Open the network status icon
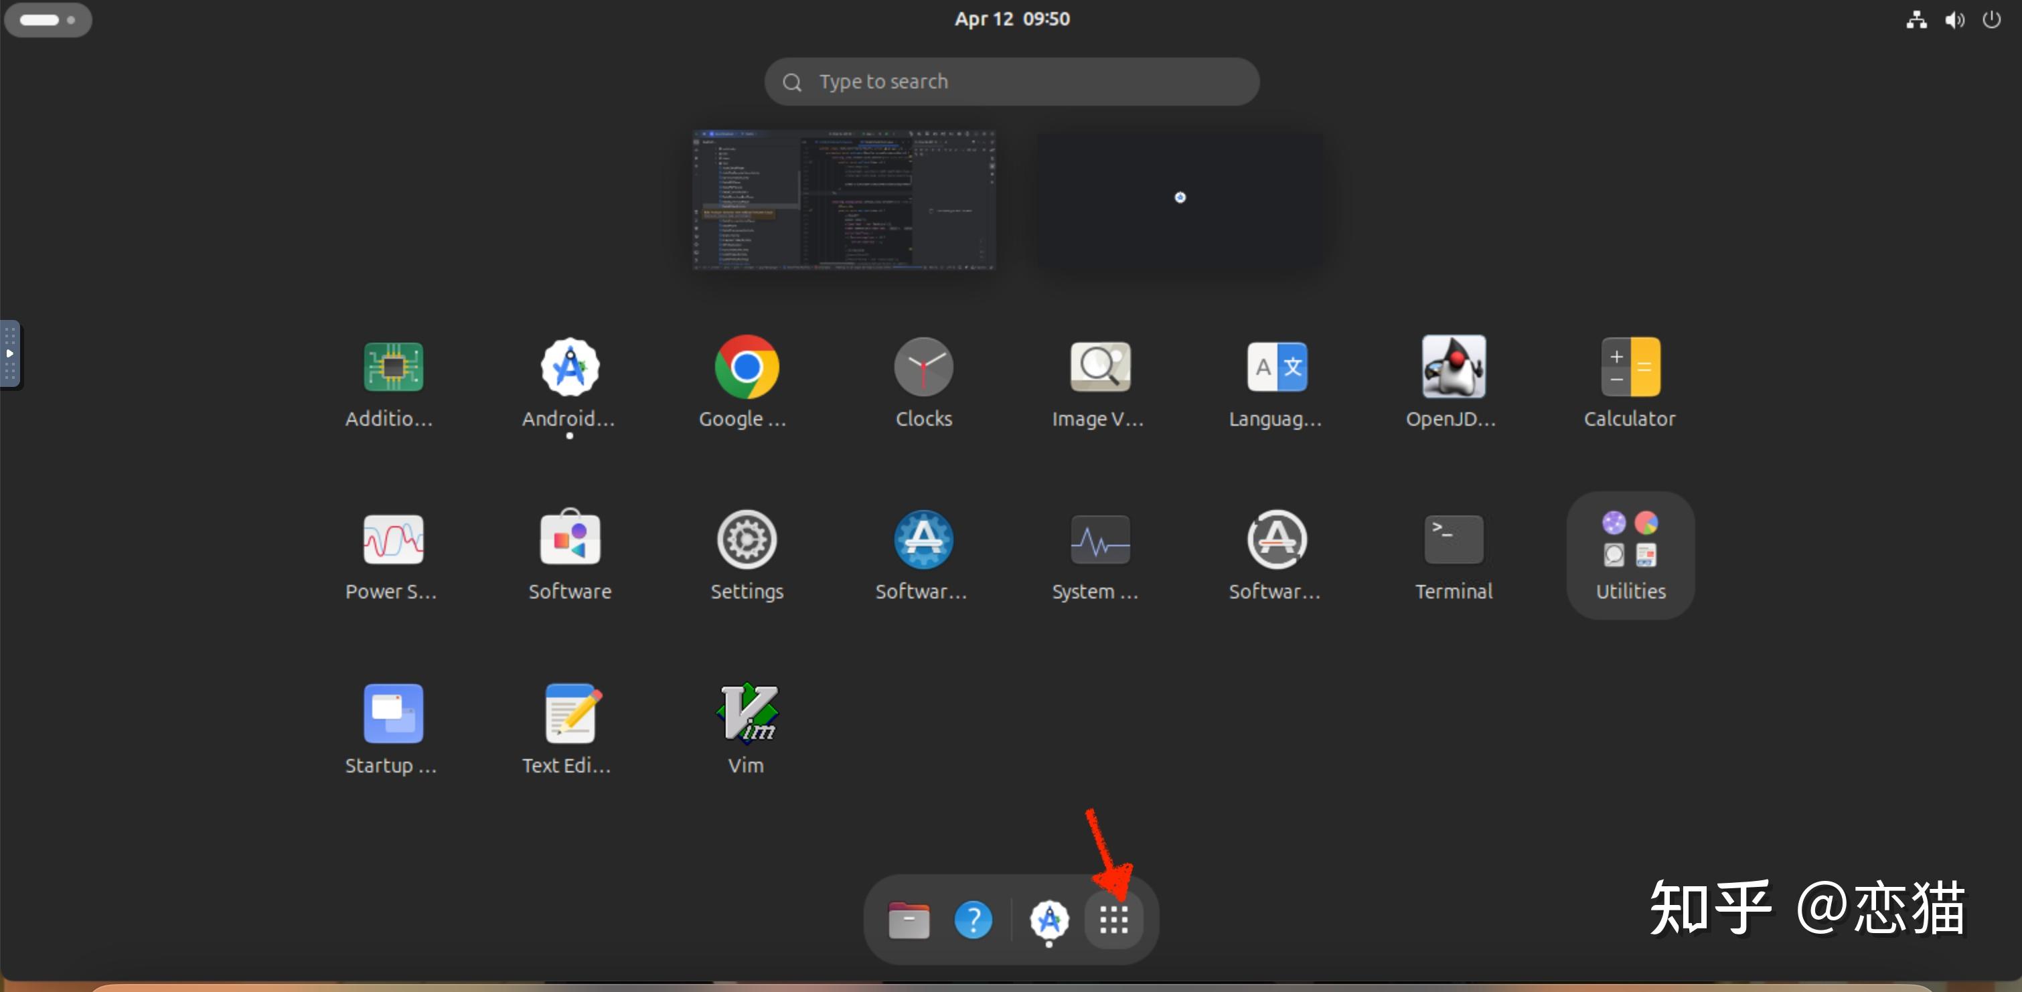 [x=1916, y=19]
